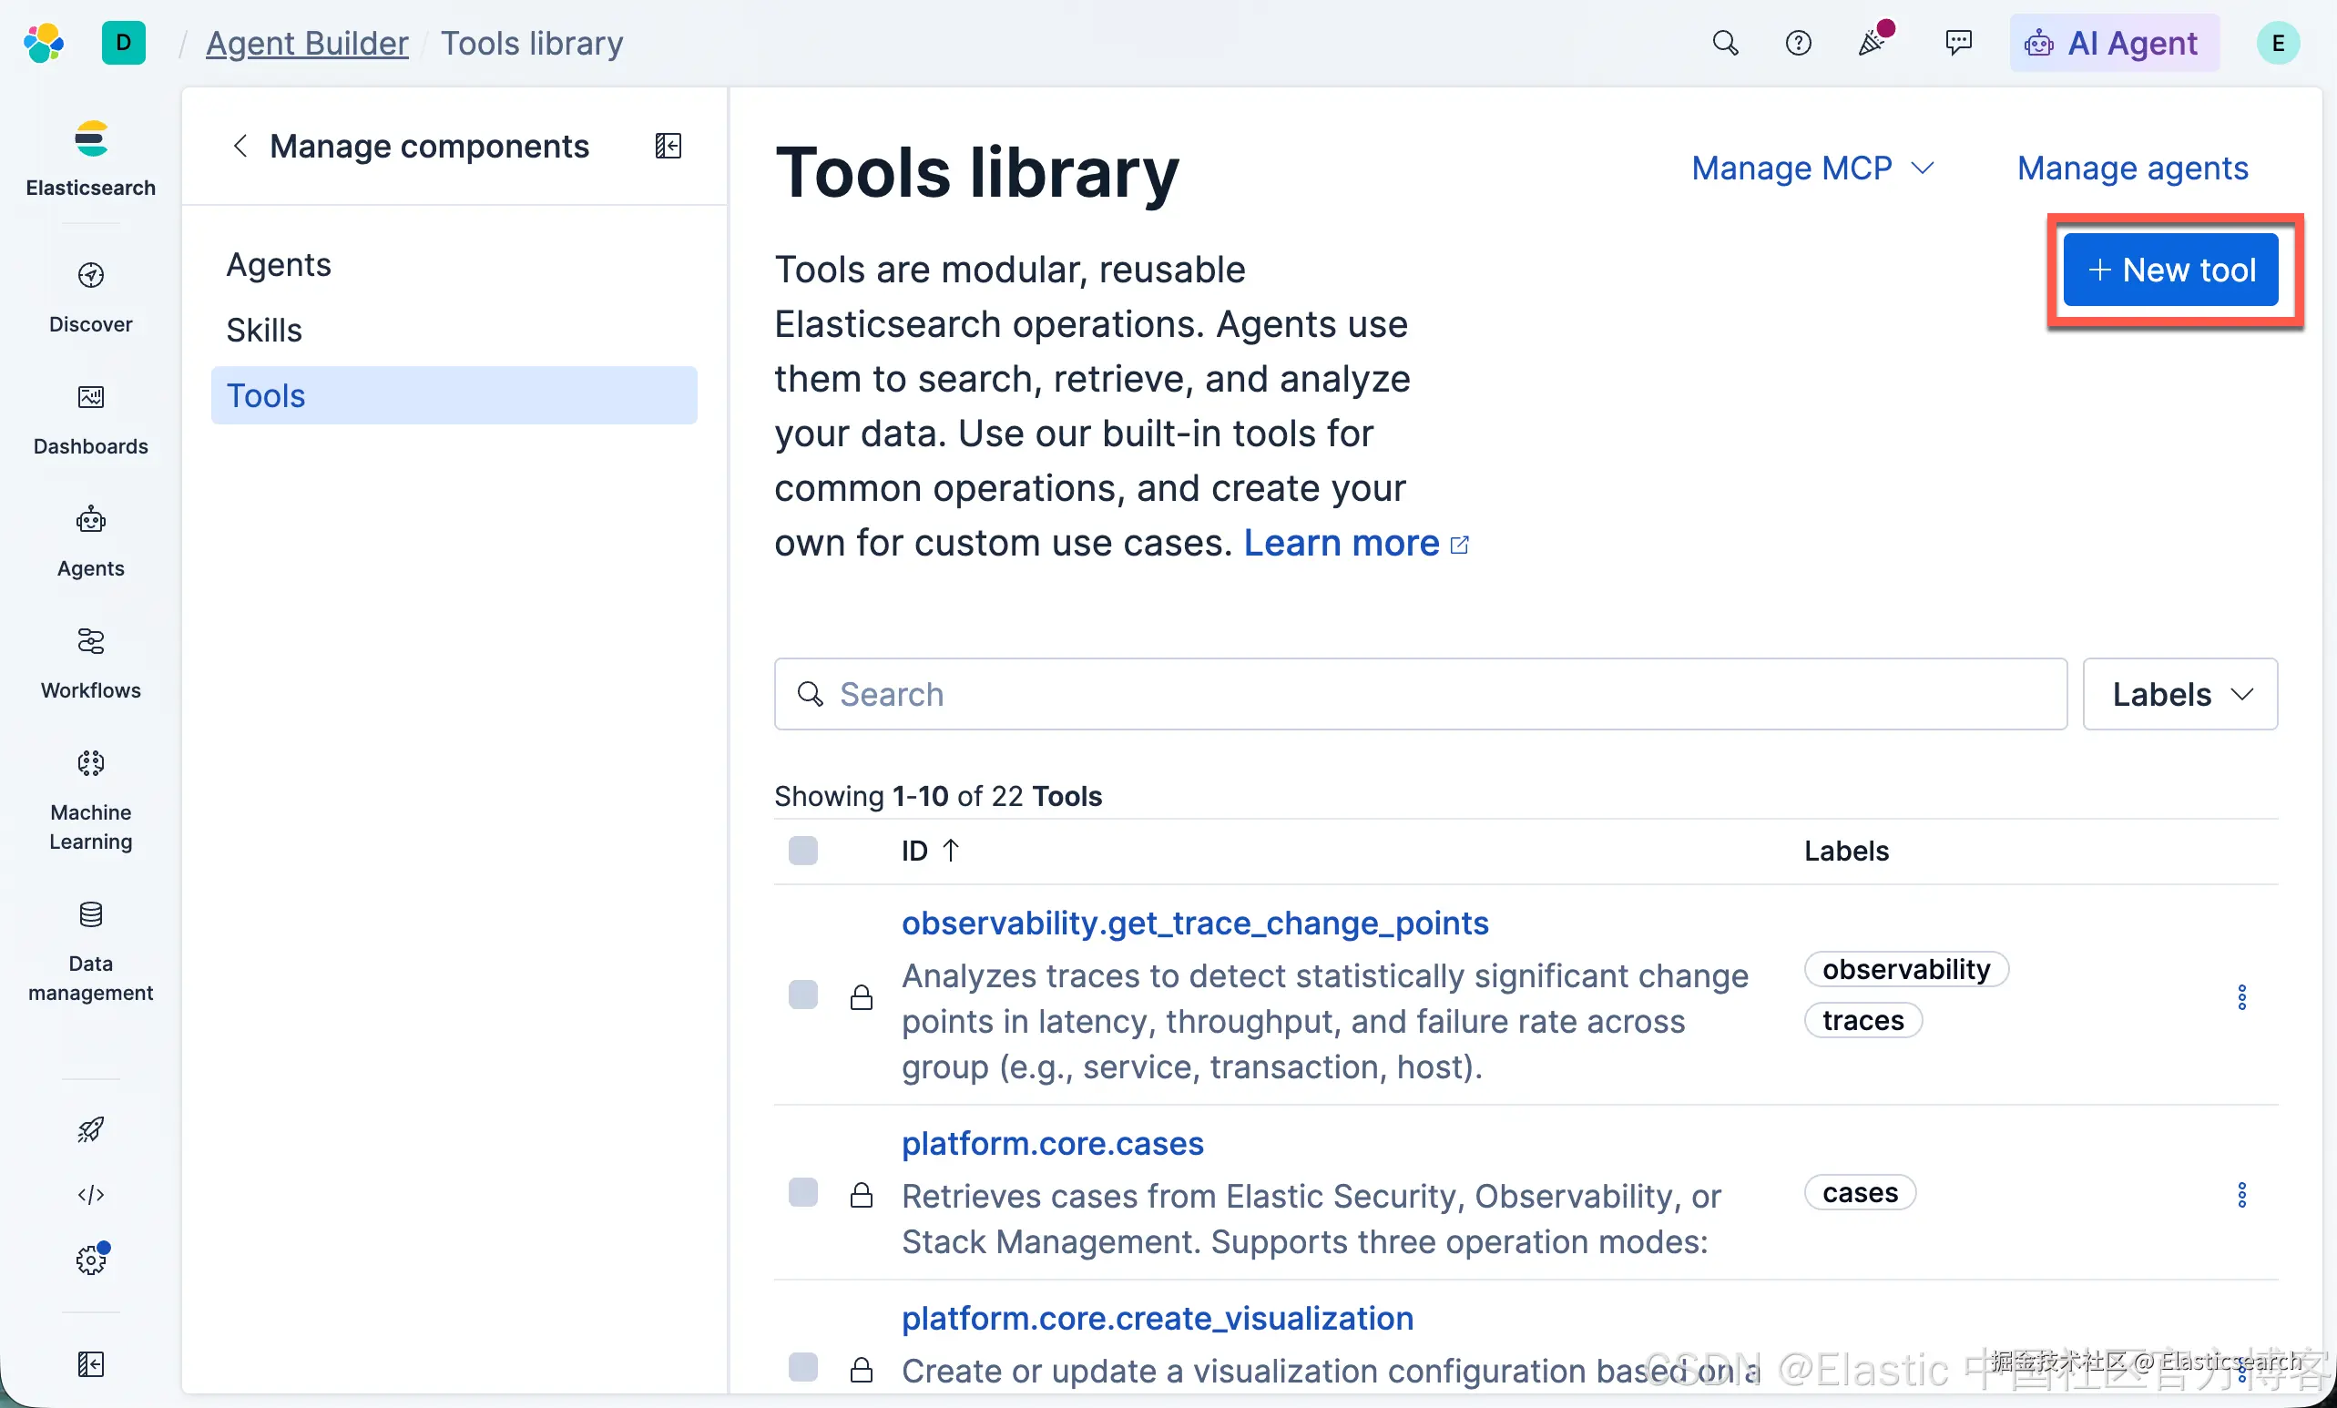Select the platform.core.cases checkbox

803,1192
